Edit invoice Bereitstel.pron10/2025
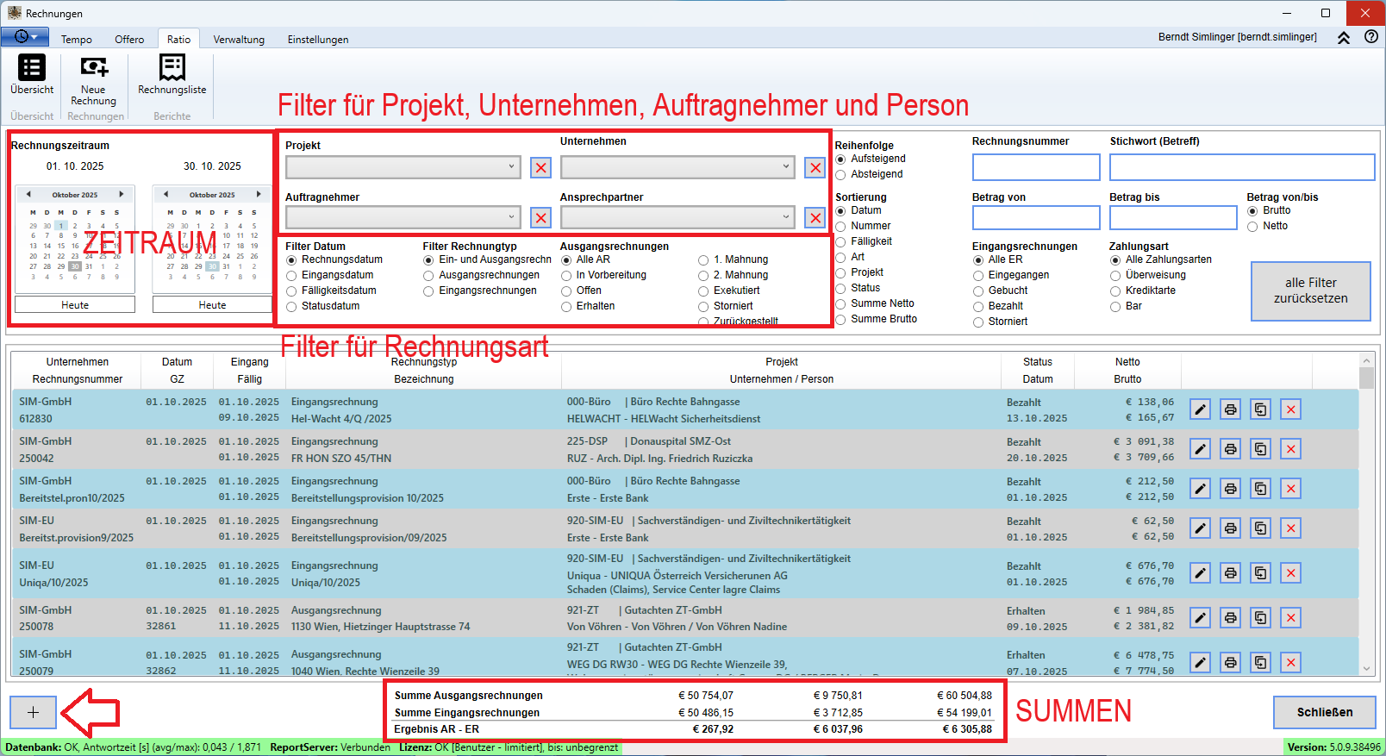This screenshot has height=756, width=1386. point(1200,489)
